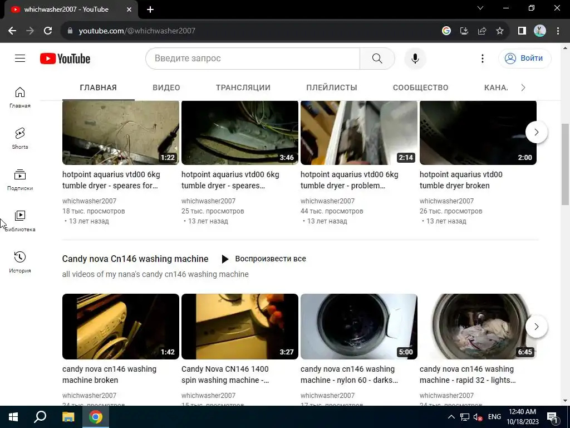Open Главная home in sidebar

(x=20, y=98)
